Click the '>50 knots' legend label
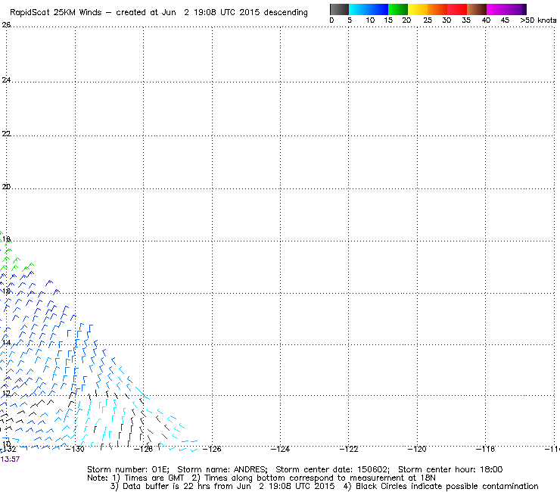This screenshot has height=492, width=560. [x=538, y=20]
